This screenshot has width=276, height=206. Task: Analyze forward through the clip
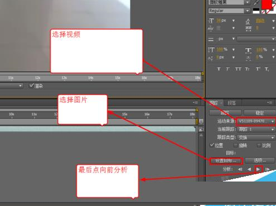tap(258, 169)
